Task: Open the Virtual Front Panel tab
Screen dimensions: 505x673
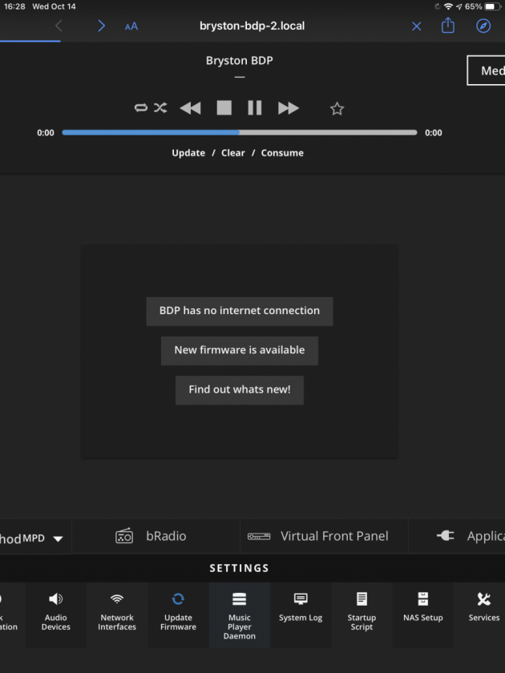Action: 324,536
